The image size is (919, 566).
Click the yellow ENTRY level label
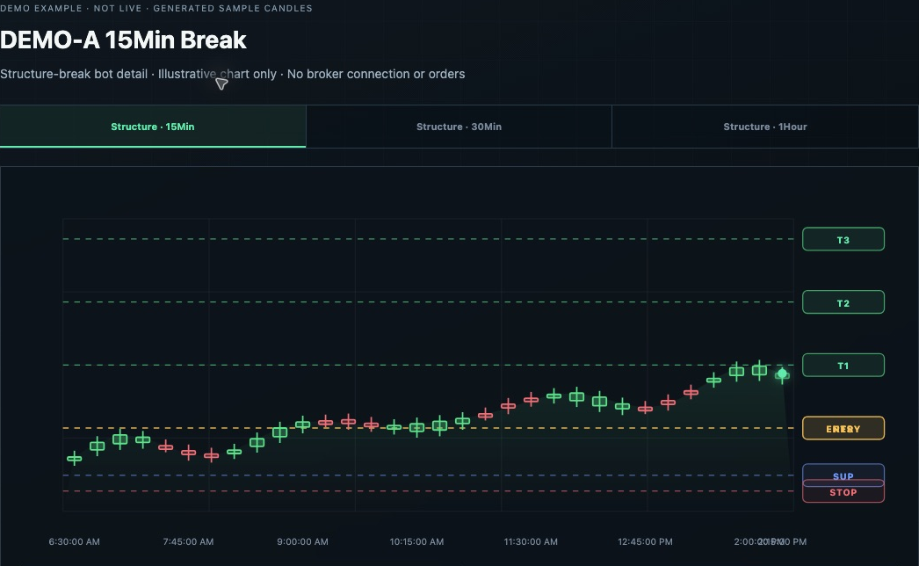pyautogui.click(x=843, y=428)
